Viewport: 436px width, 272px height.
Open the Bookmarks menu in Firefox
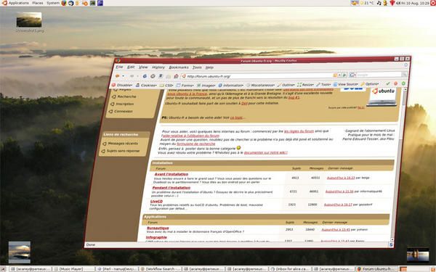point(179,67)
